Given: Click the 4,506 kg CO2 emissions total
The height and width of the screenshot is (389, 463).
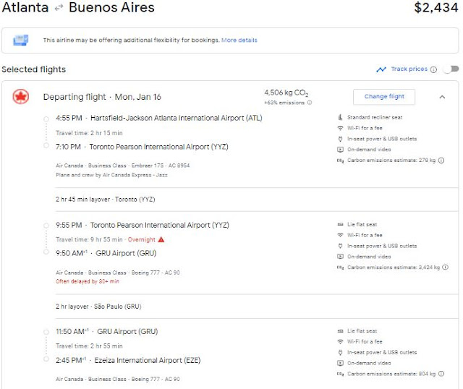Looking at the screenshot, I should pyautogui.click(x=286, y=93).
